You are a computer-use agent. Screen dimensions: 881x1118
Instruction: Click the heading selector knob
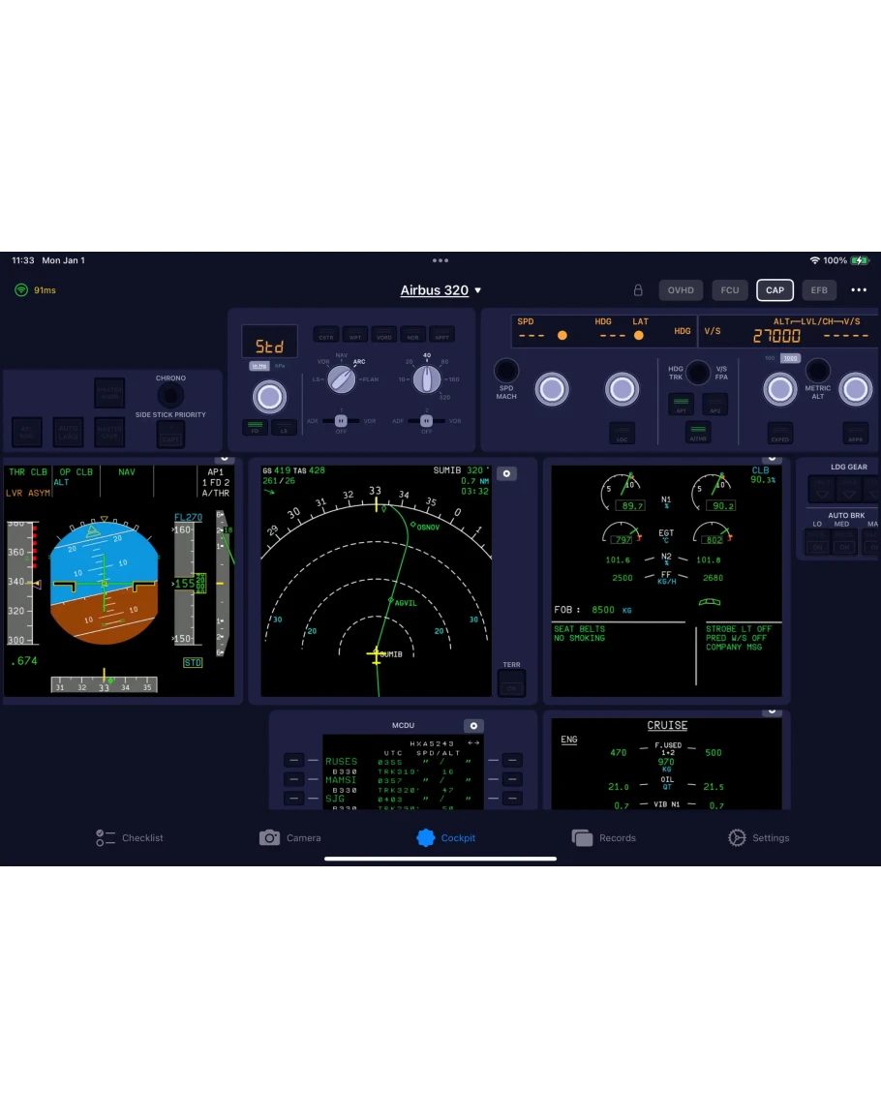point(623,389)
